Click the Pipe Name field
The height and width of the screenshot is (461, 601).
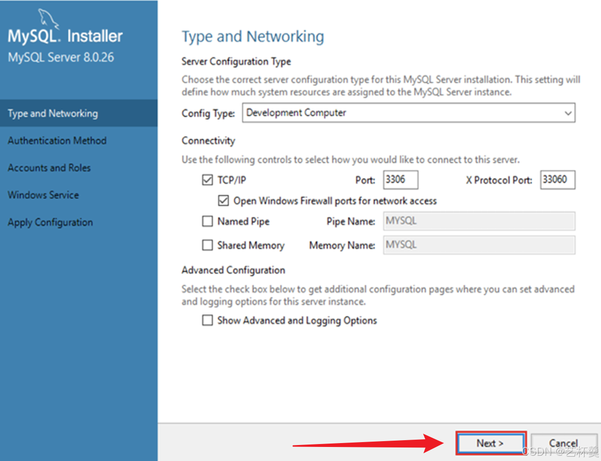[x=479, y=221]
